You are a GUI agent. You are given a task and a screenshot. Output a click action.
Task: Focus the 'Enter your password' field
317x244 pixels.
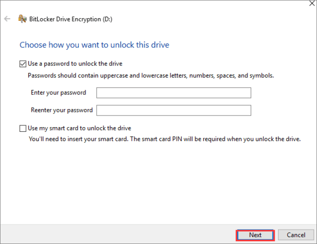pos(174,93)
